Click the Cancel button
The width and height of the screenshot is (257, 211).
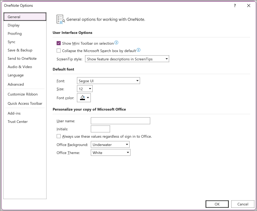point(243,204)
